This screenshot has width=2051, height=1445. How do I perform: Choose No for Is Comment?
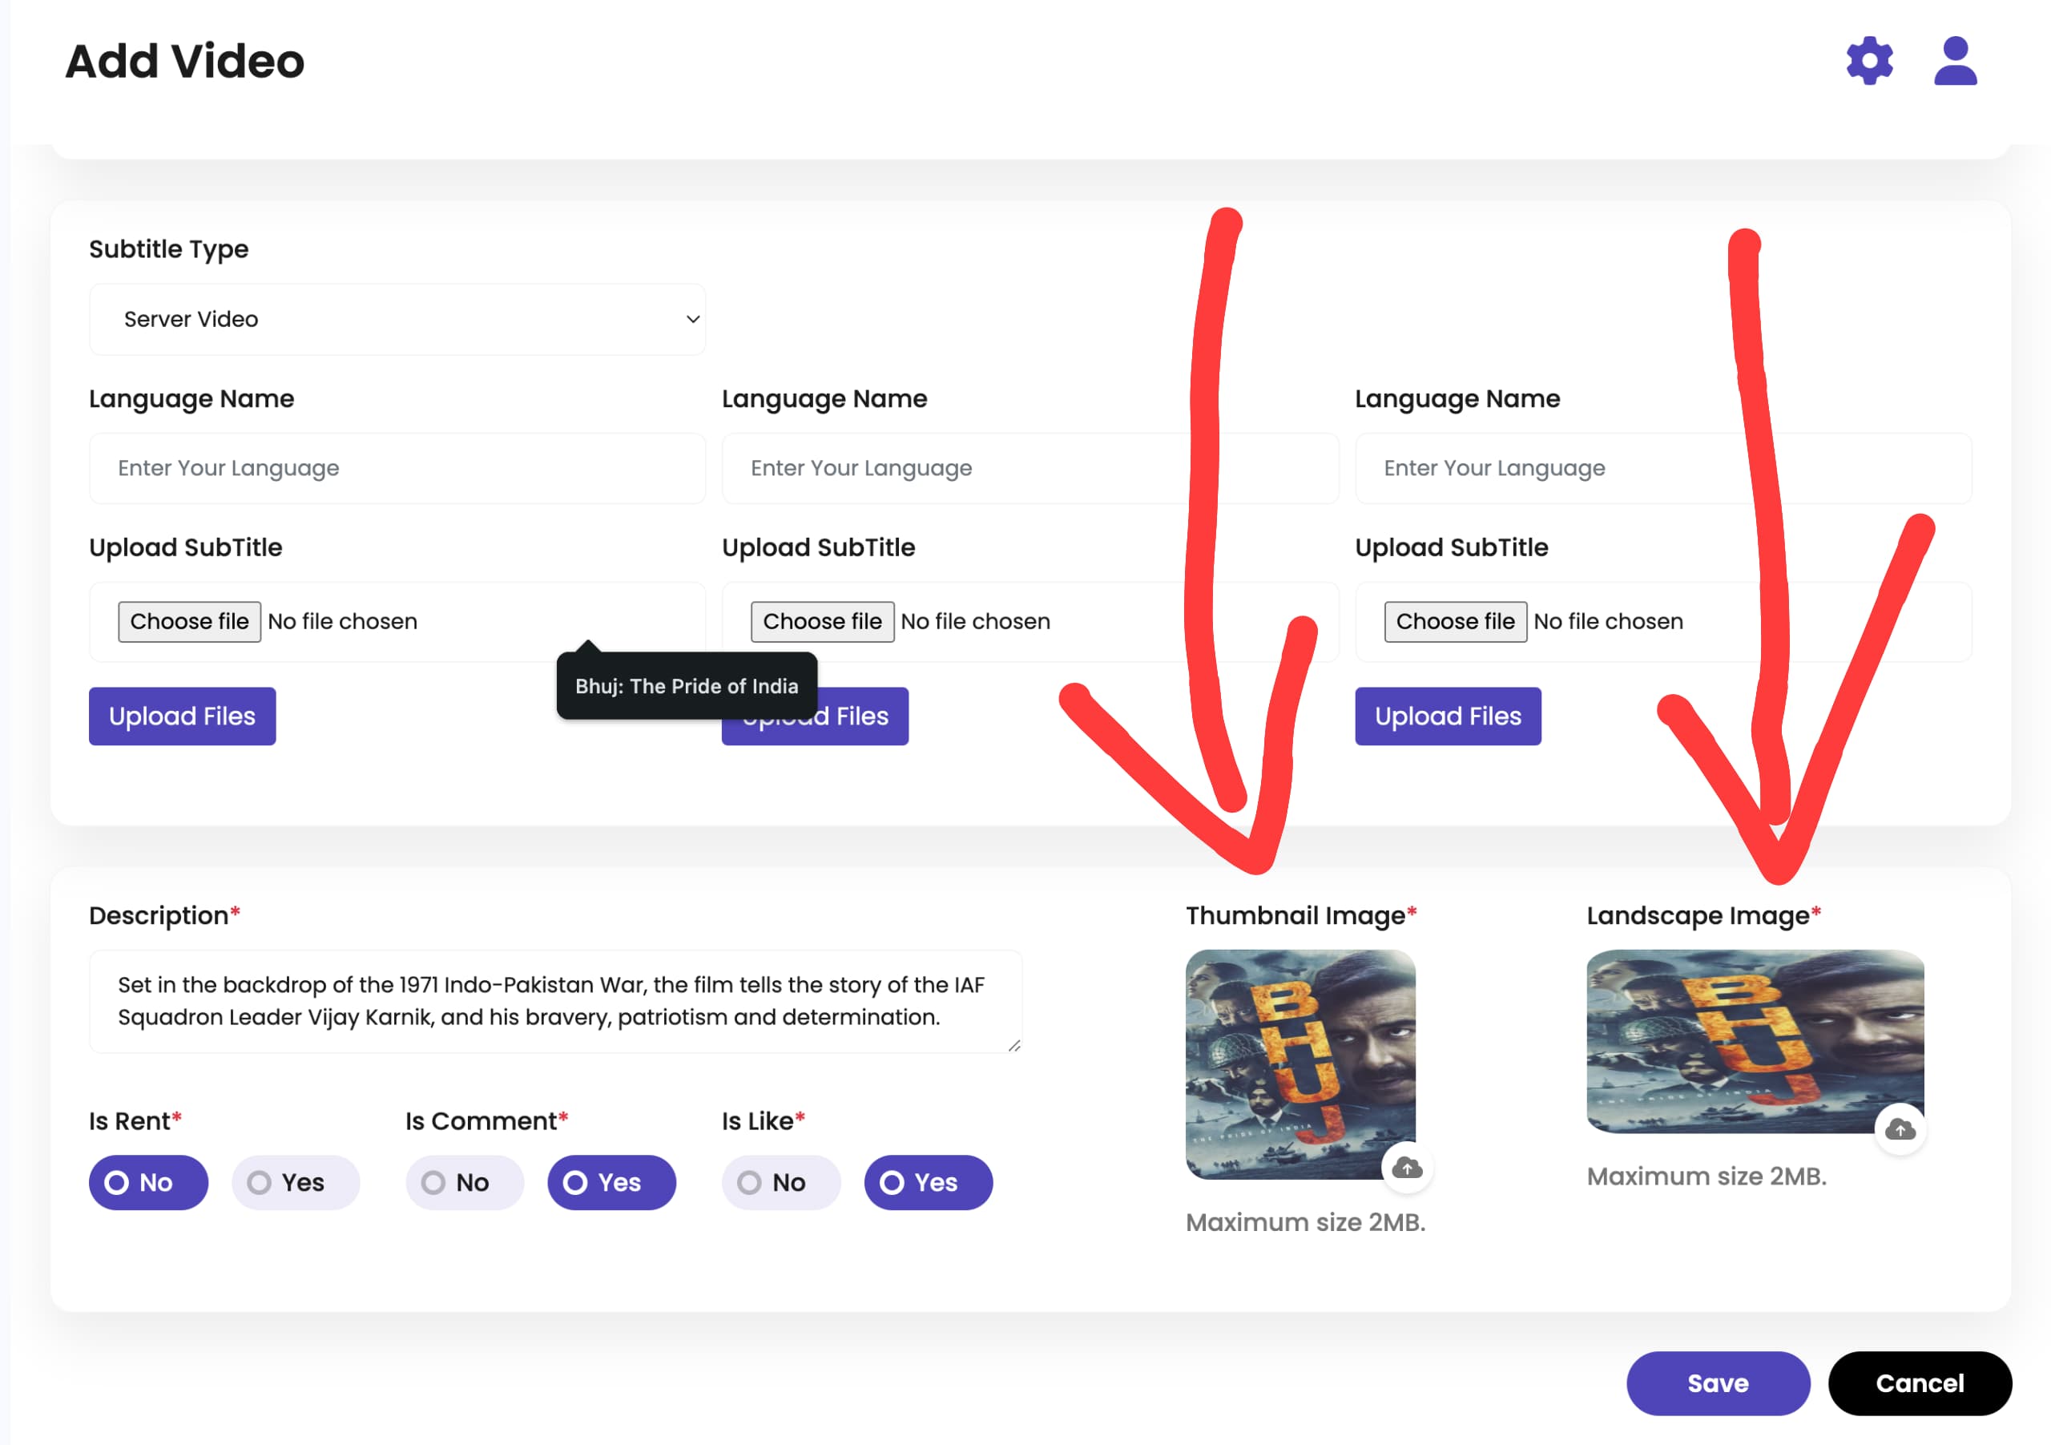pos(465,1182)
